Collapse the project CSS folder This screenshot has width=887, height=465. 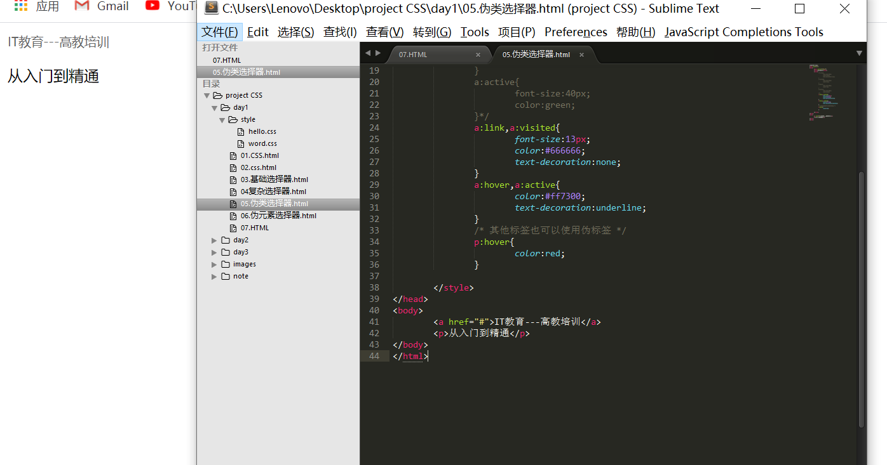point(207,96)
